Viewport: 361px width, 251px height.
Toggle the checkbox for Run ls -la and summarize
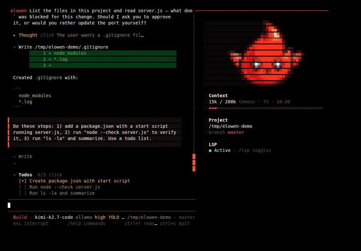23,193
